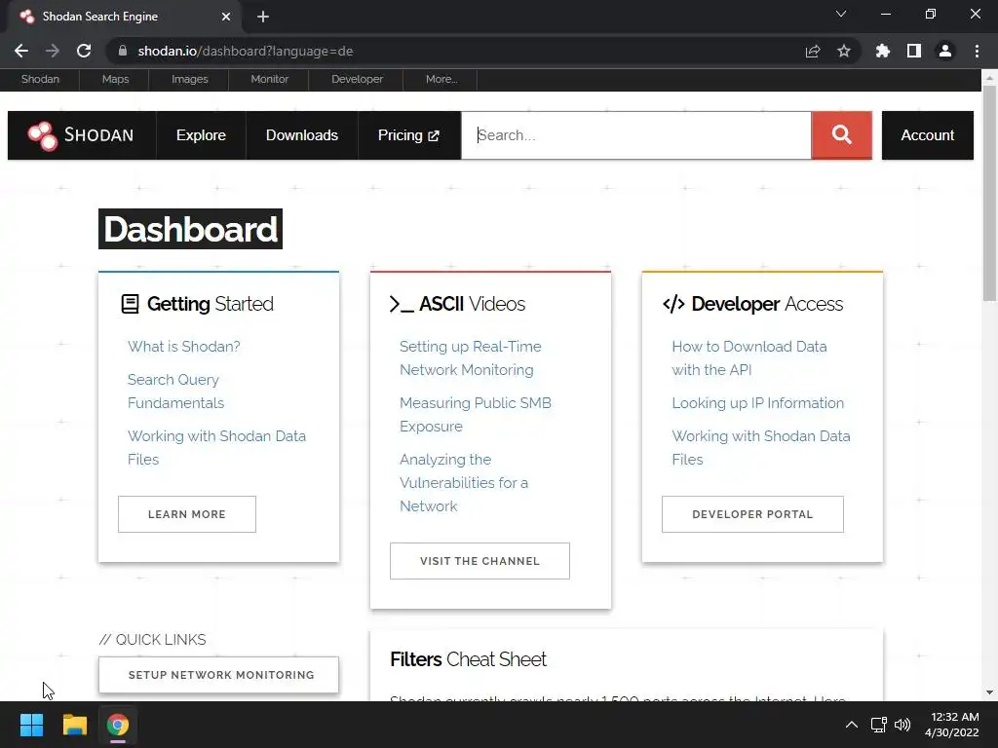Screen dimensions: 998x748
Task: Open Images in the top bar
Action: pyautogui.click(x=190, y=79)
